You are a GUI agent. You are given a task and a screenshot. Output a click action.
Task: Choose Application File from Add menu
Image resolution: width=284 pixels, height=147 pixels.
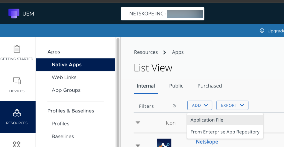pos(225,120)
